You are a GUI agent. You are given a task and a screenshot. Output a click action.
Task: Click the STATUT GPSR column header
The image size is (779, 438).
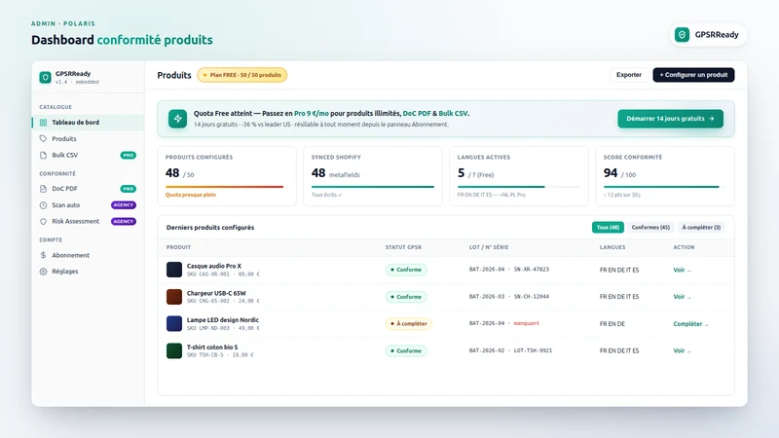[403, 247]
